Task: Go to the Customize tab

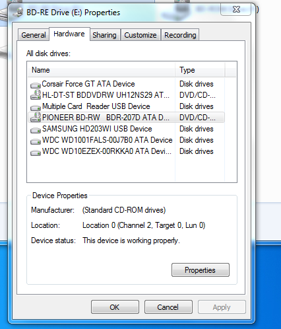Action: tap(140, 35)
